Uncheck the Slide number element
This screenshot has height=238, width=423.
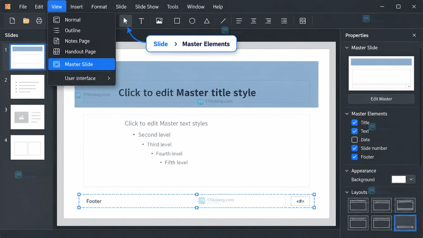pos(354,148)
